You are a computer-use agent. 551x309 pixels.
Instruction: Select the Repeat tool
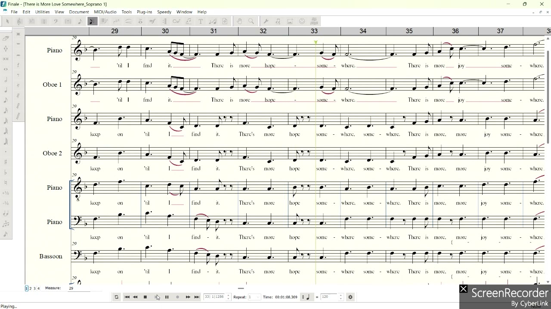click(164, 21)
